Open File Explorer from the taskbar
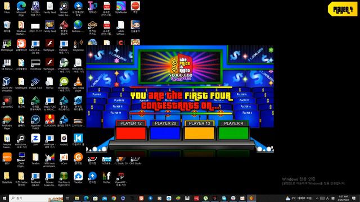 (77, 198)
